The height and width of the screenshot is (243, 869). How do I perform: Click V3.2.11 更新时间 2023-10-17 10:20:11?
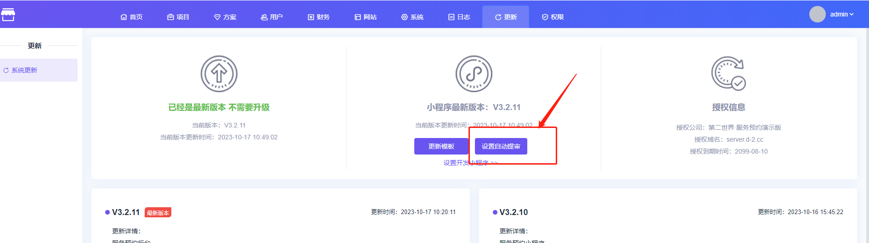coord(413,212)
